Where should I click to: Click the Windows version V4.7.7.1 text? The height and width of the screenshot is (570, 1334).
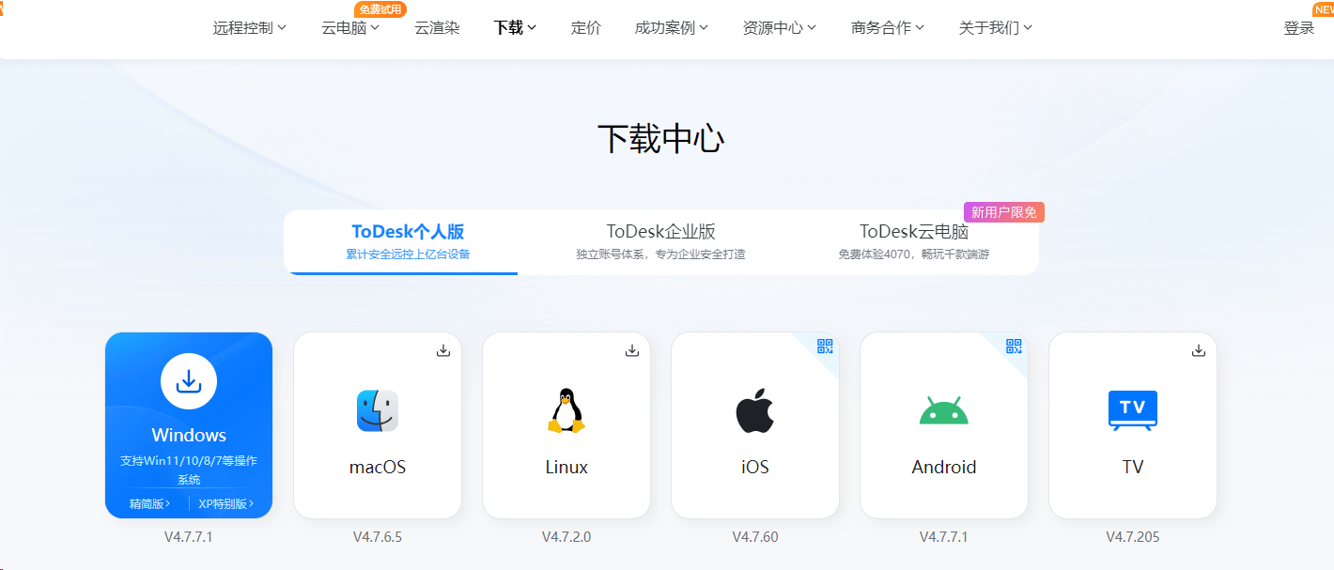pyautogui.click(x=189, y=537)
